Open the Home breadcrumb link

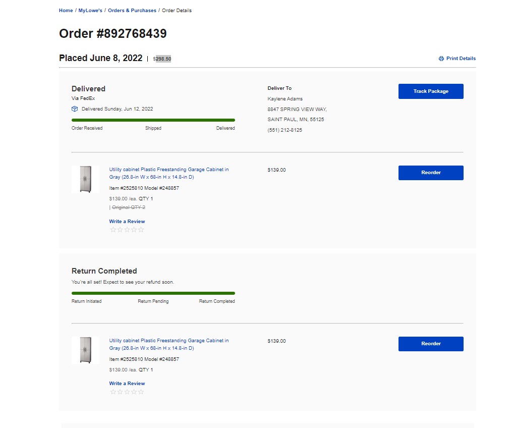[66, 11]
